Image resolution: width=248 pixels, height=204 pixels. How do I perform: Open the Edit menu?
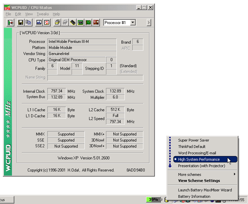(18, 14)
